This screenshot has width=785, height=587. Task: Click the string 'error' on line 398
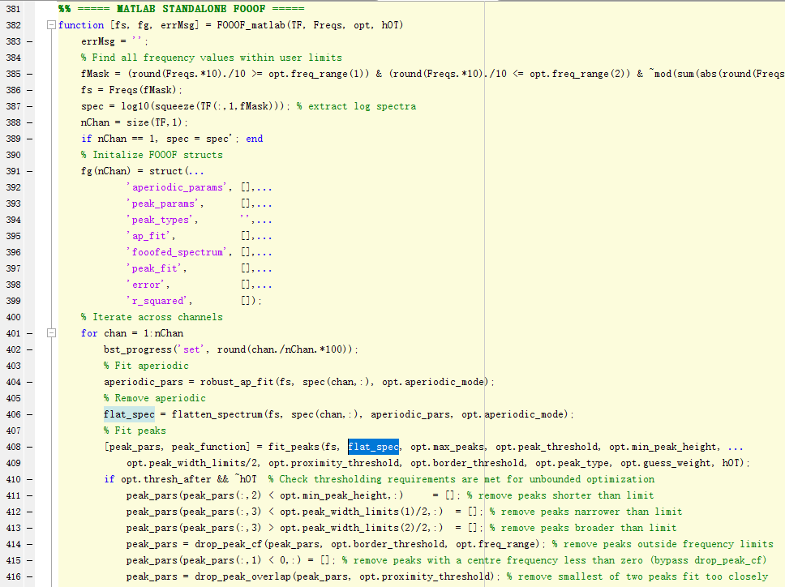[x=146, y=285]
